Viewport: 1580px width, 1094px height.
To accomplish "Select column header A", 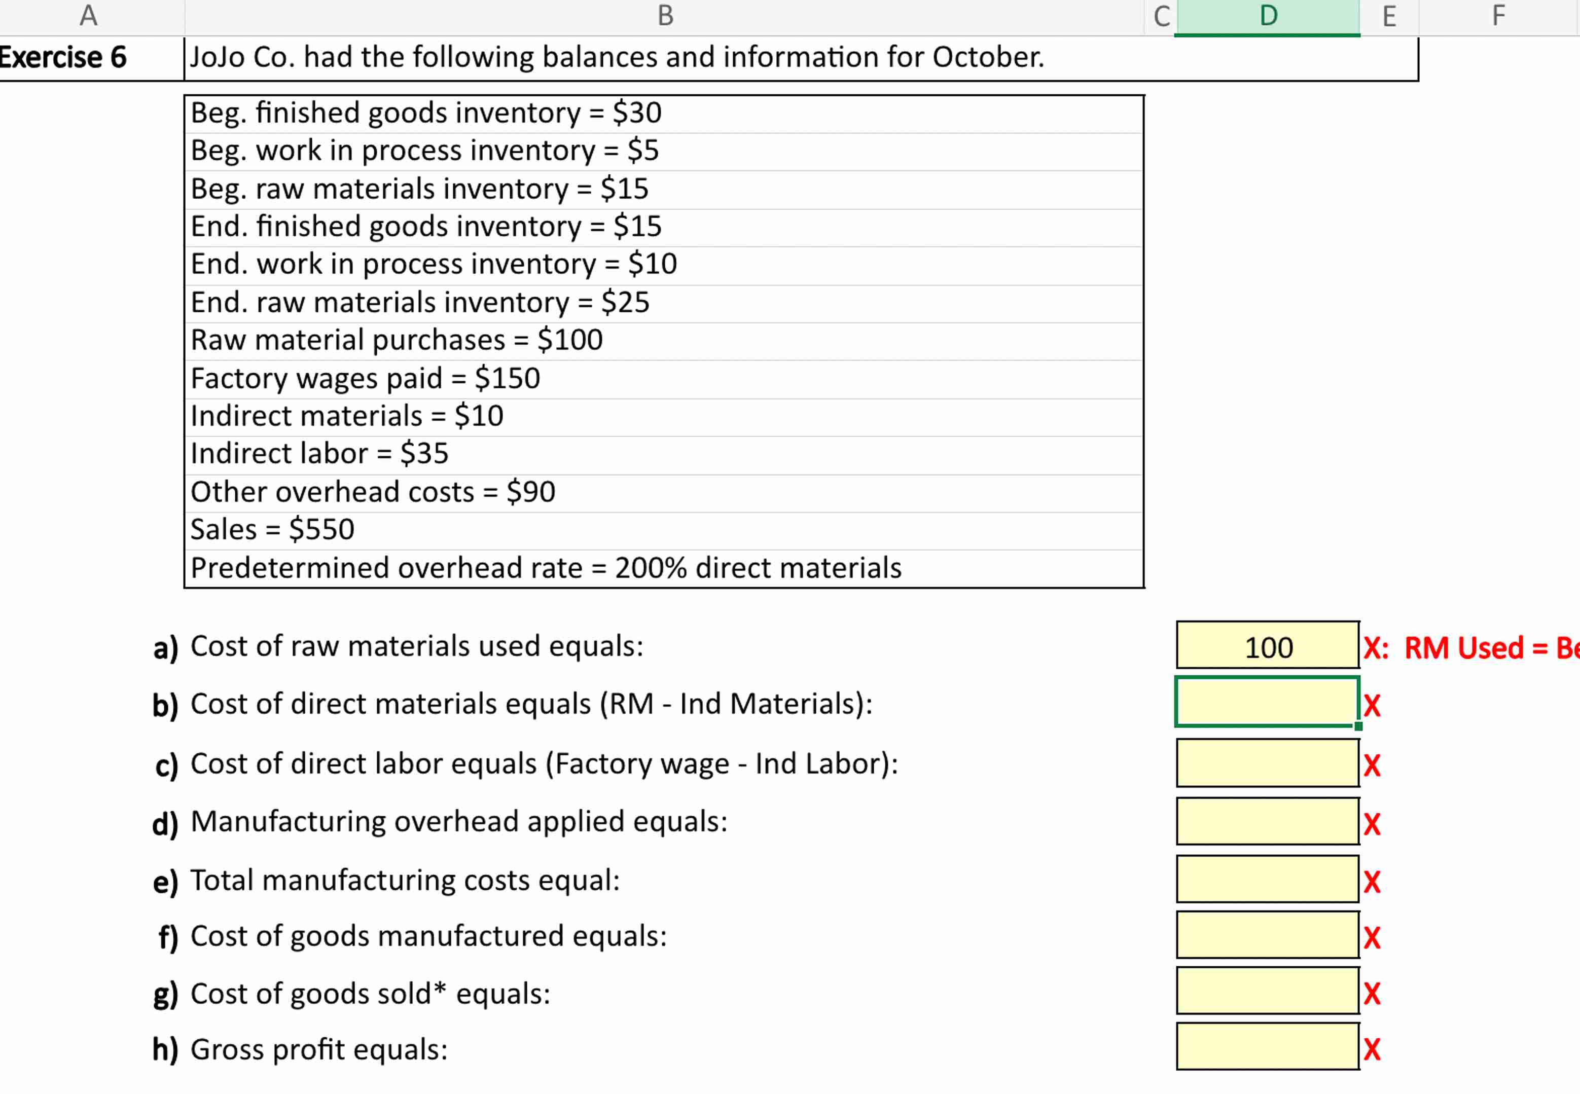I will (x=88, y=15).
